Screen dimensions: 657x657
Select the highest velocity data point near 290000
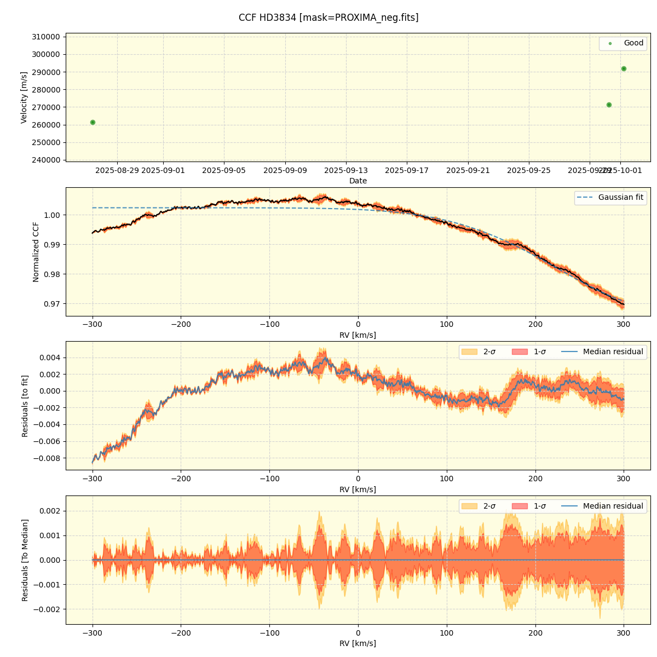[x=624, y=68]
